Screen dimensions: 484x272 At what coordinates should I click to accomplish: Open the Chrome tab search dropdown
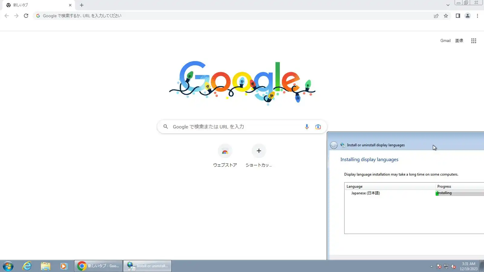pyautogui.click(x=448, y=5)
